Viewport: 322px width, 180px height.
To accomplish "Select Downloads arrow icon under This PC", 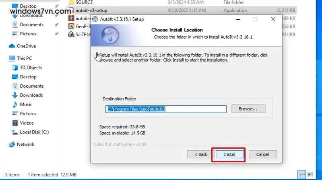I will tap(15, 95).
